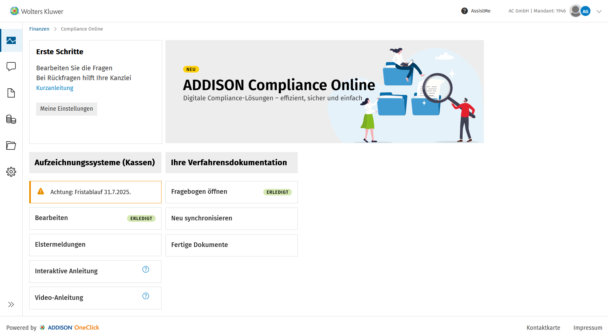Open Interaktive Anleitung tile
Image resolution: width=608 pixels, height=336 pixels.
[95, 272]
